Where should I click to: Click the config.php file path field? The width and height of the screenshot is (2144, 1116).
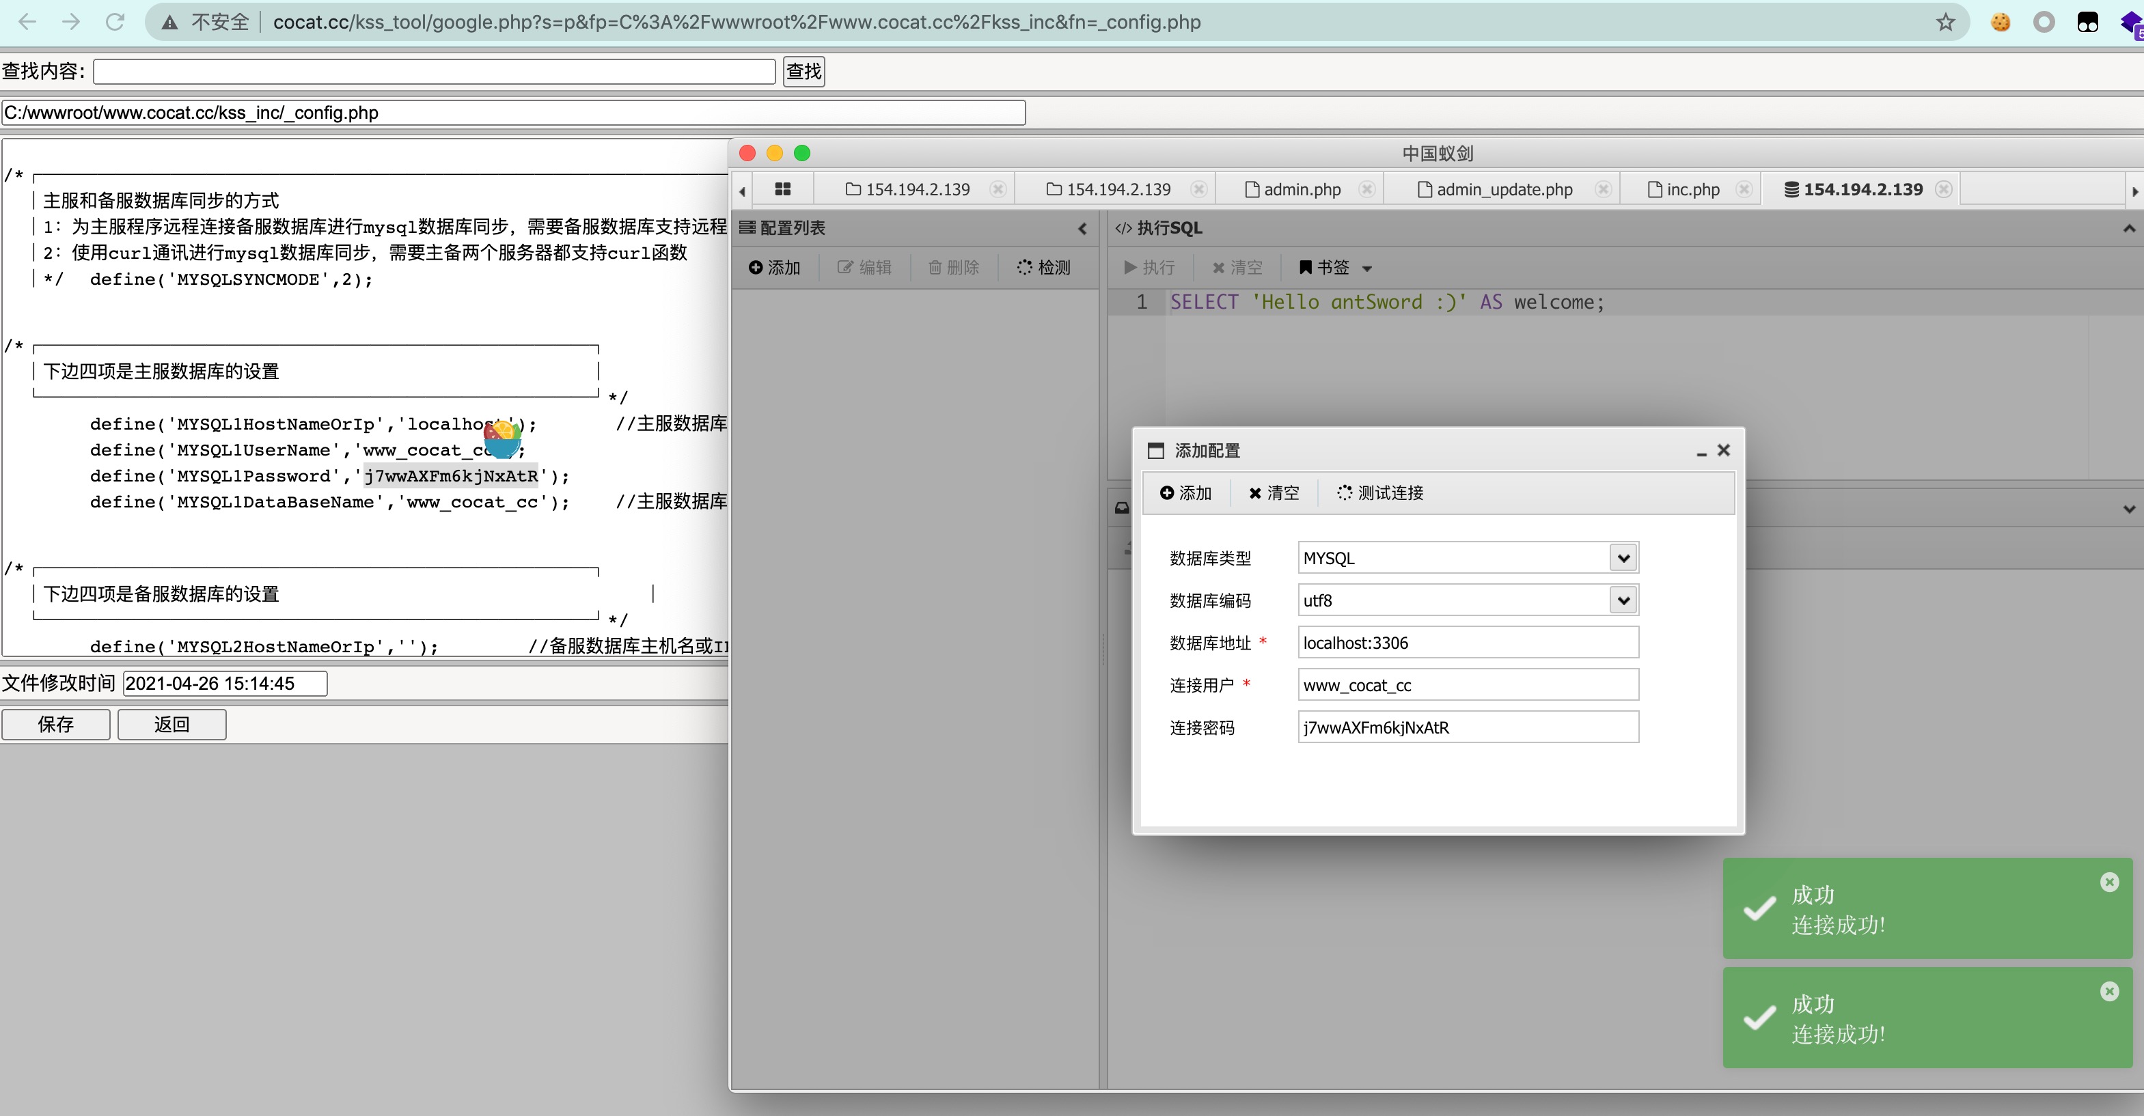tap(514, 112)
